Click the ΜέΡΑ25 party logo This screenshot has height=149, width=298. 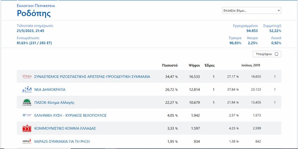[x=27, y=141]
